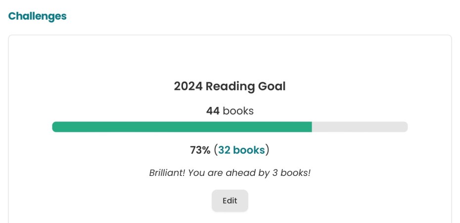Screen dimensions: 460x223
Task: Select the 2024 Reading Goal title
Action: coord(230,86)
